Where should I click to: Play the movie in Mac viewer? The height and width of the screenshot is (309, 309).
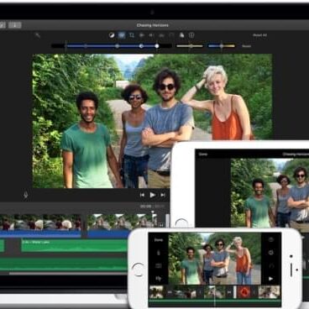coord(153,195)
